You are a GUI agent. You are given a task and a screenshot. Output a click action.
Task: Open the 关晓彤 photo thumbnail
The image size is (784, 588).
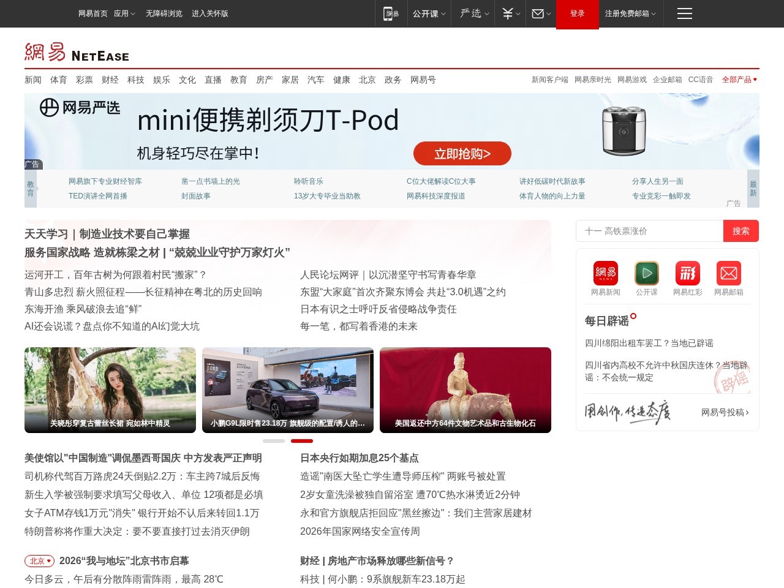(110, 390)
